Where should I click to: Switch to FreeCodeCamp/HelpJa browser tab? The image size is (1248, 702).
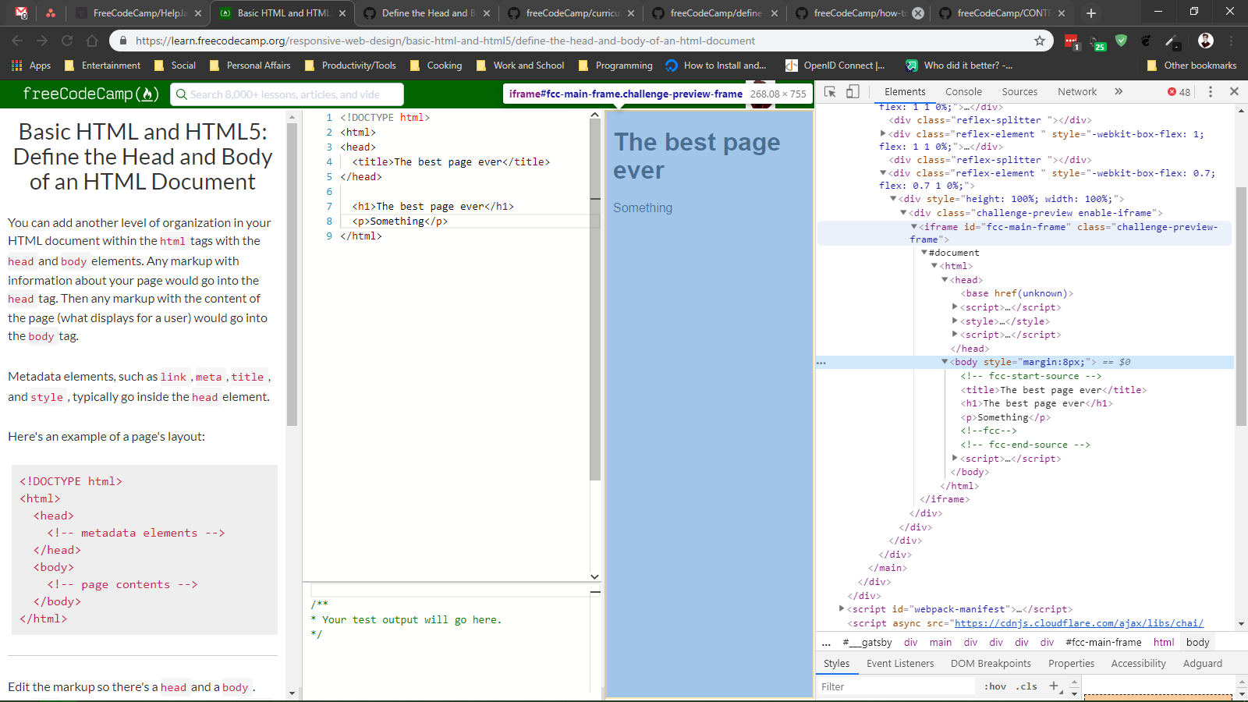click(139, 13)
